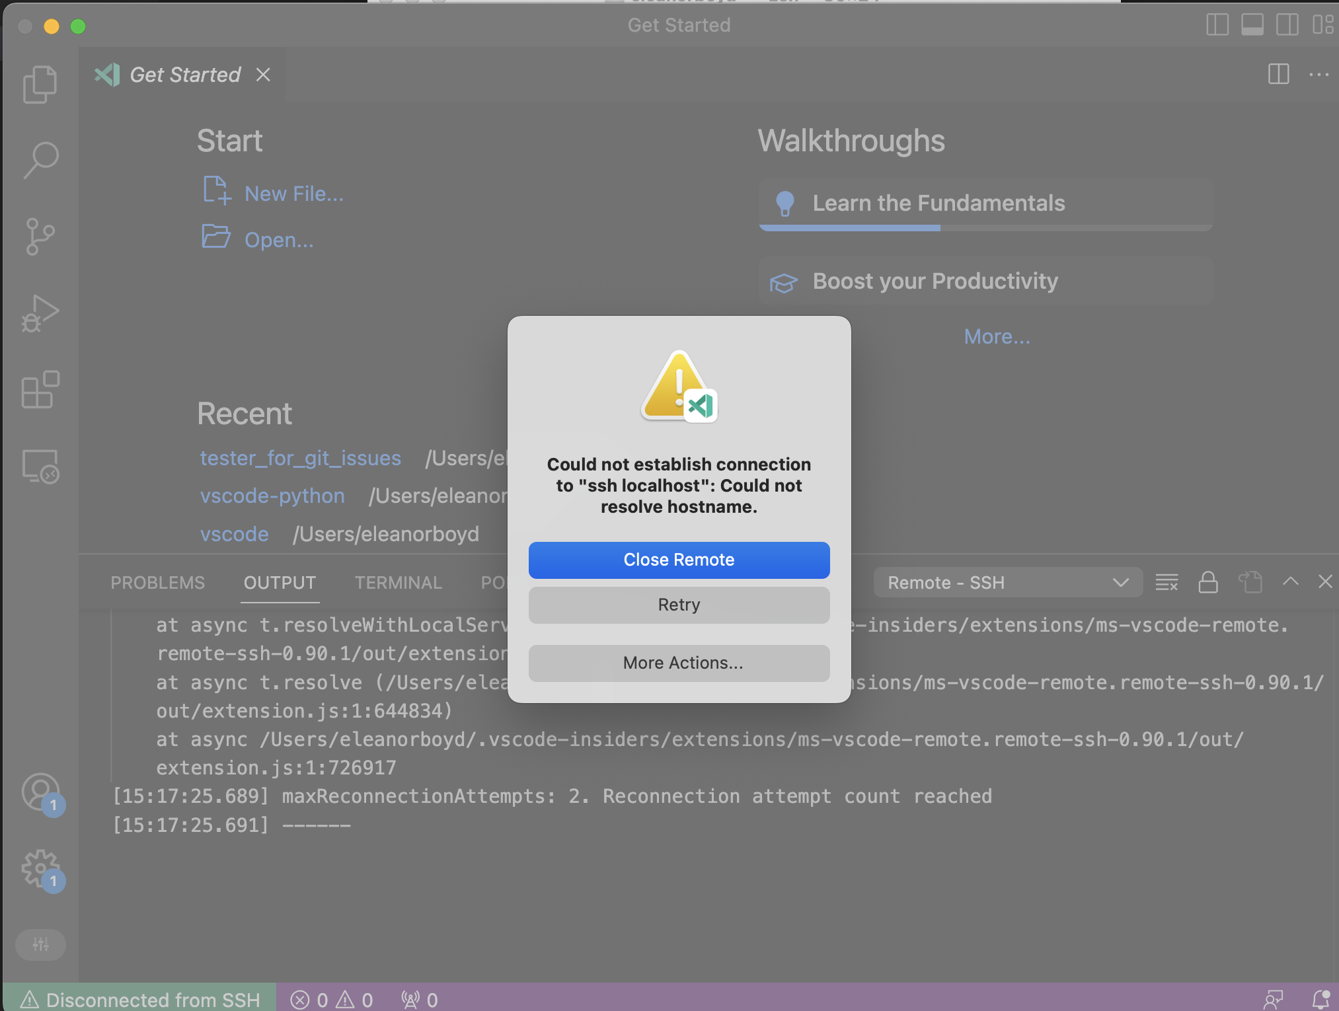Switch to the PROBLEMS tab
This screenshot has height=1011, width=1339.
(157, 582)
